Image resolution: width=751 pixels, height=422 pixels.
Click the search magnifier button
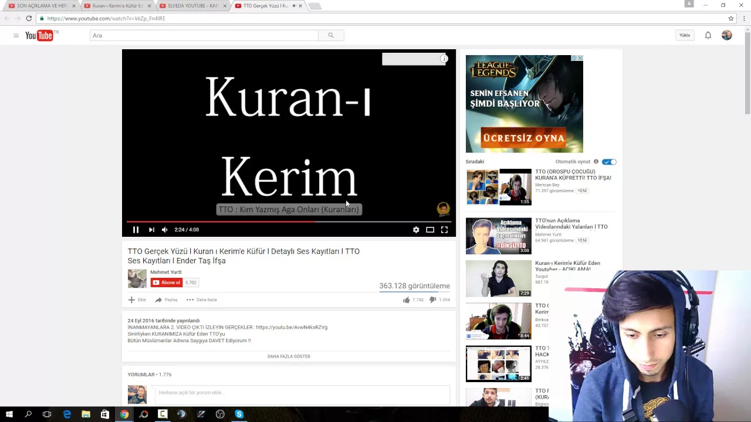tap(331, 36)
